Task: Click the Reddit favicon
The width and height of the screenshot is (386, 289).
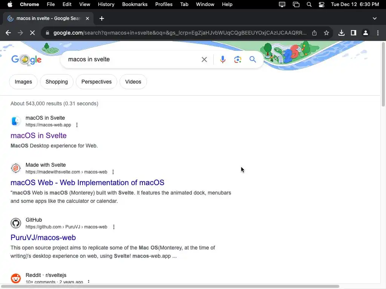Action: (16, 278)
